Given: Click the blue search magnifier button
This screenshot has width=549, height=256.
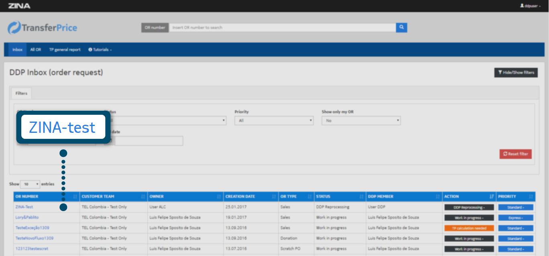Looking at the screenshot, I should (x=401, y=27).
